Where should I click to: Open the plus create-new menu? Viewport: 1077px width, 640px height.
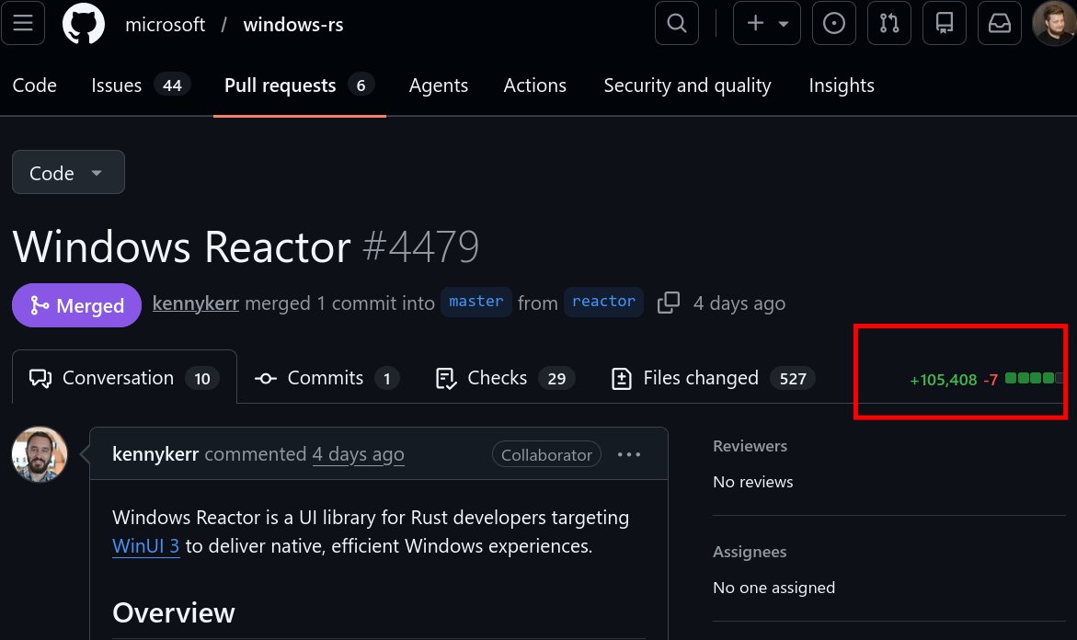(x=766, y=23)
